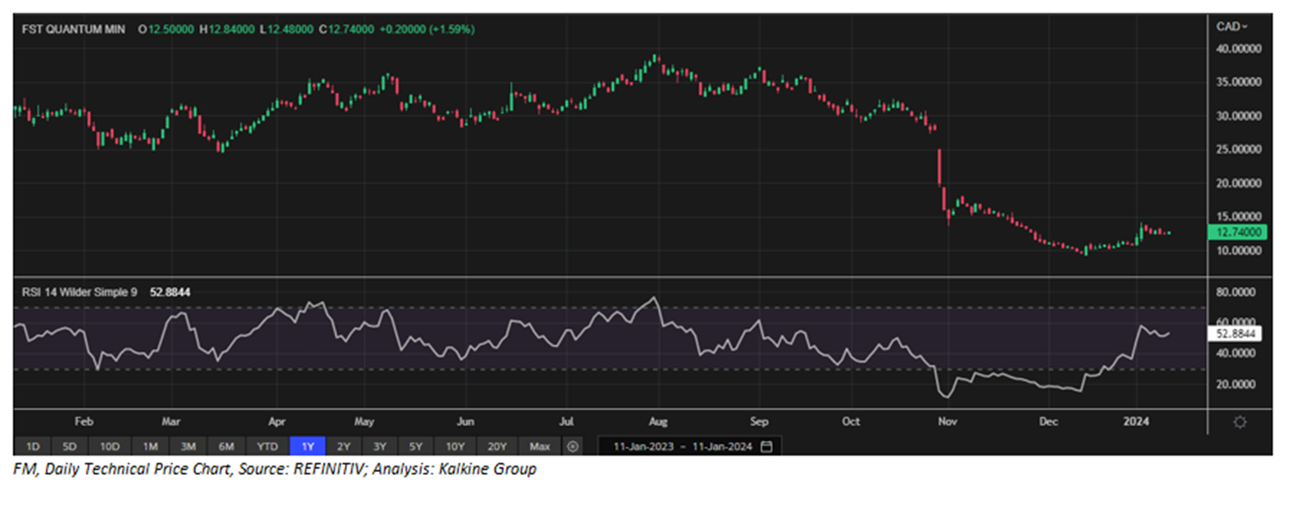1293x506 pixels.
Task: Click the active 1Y range
Action: pos(307,446)
